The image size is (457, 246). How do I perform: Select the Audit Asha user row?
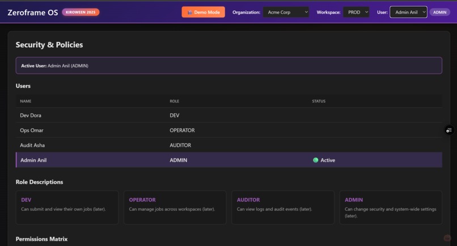coord(229,145)
